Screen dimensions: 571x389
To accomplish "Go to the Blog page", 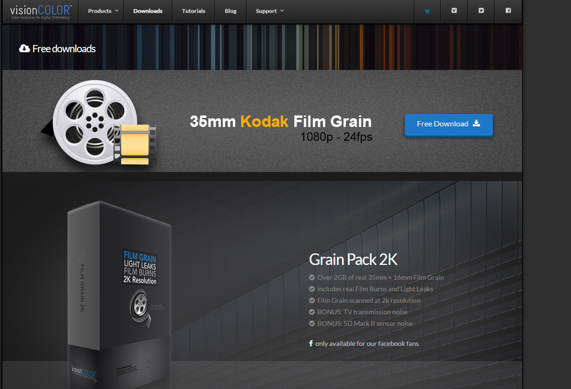I will point(230,11).
